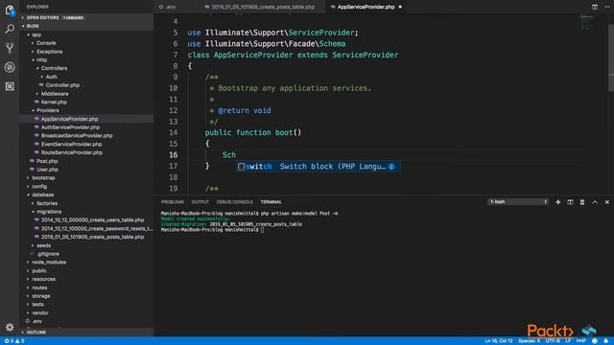Show the info icon on switch suggestion
614x345 pixels.
pyautogui.click(x=391, y=167)
